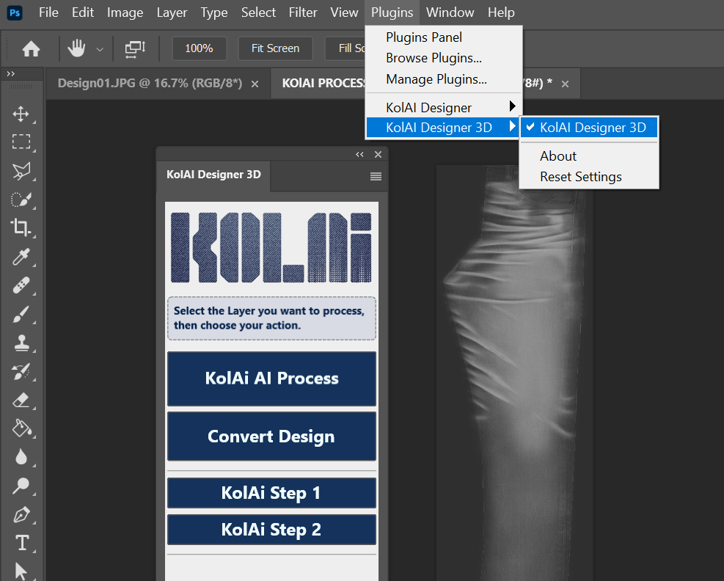The image size is (724, 581).
Task: Choose Browse Plugins... menu entry
Action: coord(444,58)
